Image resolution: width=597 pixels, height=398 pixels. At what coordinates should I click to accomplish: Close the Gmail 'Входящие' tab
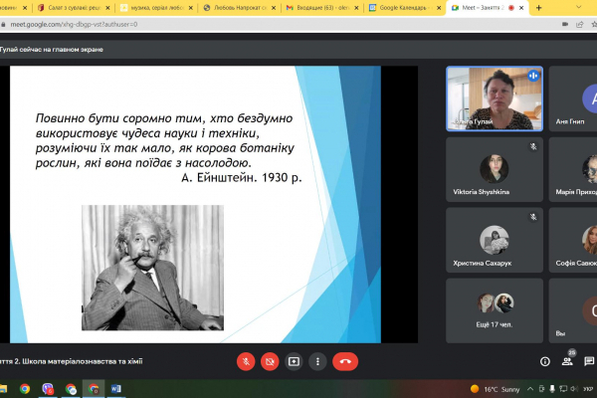point(356,8)
